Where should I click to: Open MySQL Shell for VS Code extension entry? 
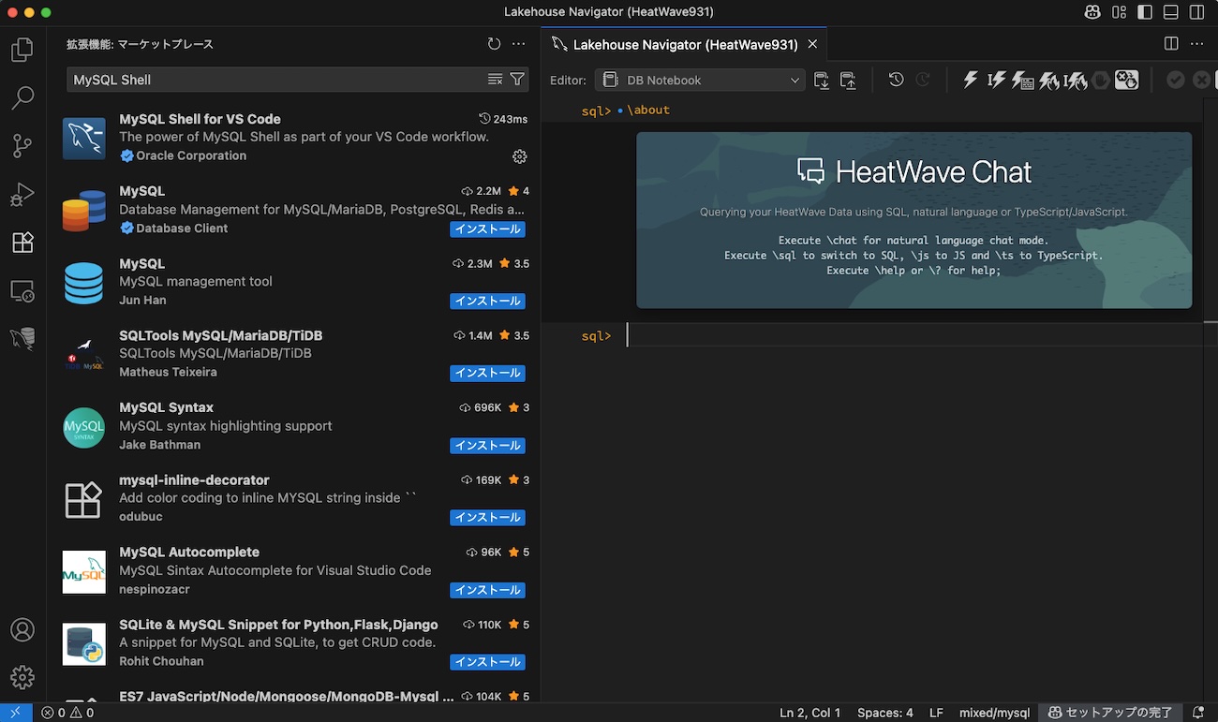tap(294, 138)
